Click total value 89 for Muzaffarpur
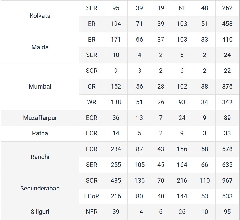Image resolution: width=240 pixels, height=220 pixels. [227, 118]
